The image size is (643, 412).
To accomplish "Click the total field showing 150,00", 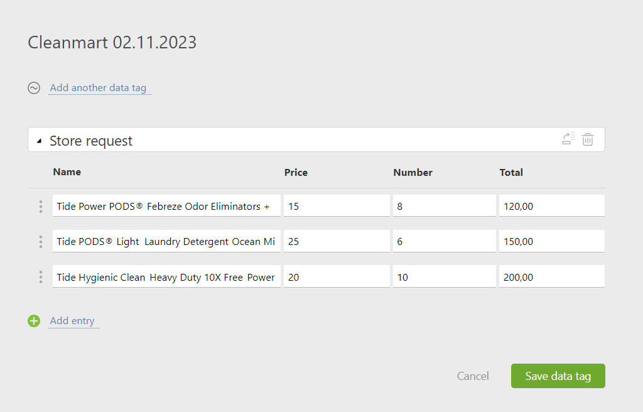I will tap(552, 241).
